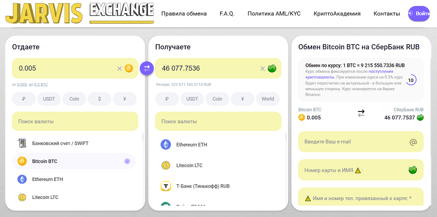This screenshot has height=217, width=437.
Task: Click minimum 0.005 amount link
Action: [x=22, y=85]
